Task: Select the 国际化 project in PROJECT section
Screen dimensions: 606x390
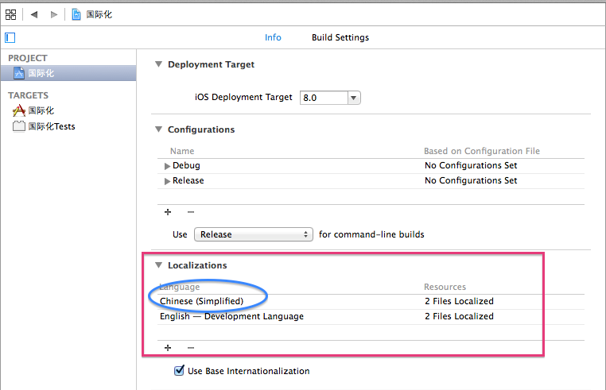Action: coord(68,73)
